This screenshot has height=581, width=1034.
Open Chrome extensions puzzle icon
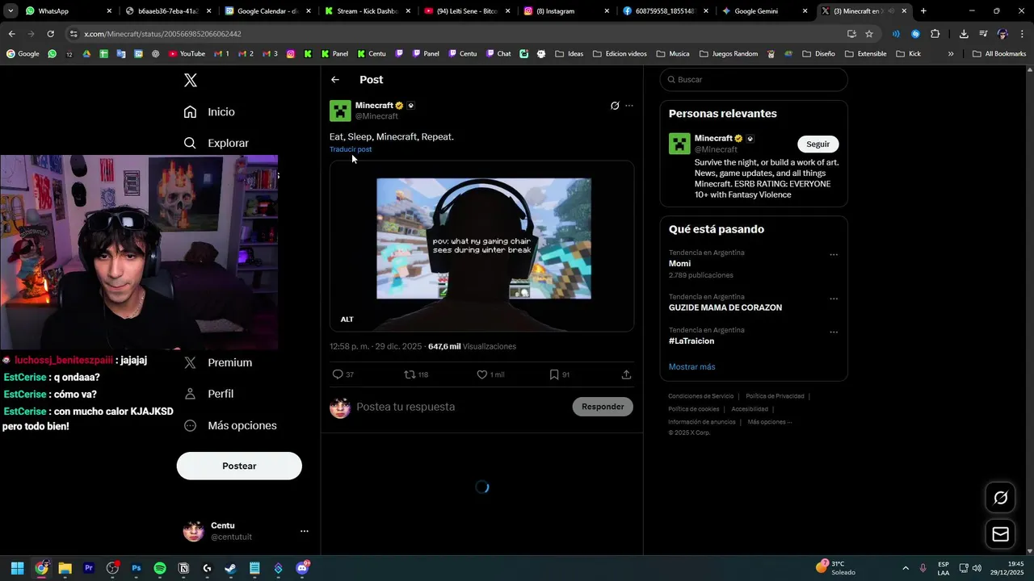click(935, 34)
